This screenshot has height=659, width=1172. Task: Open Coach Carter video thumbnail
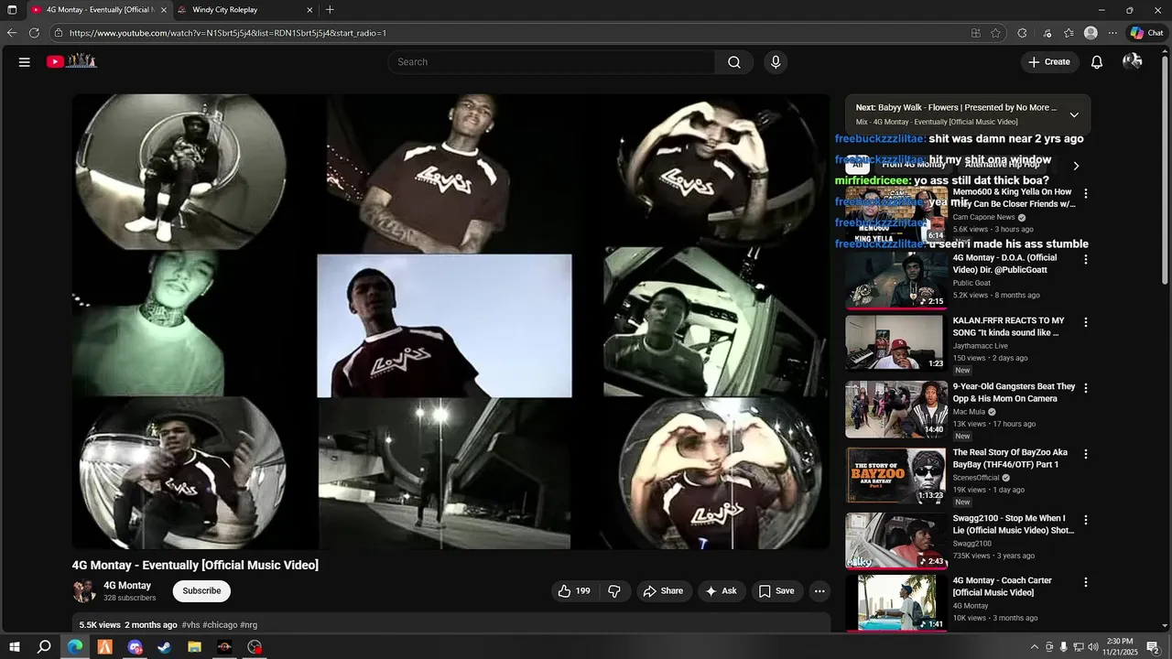click(x=896, y=602)
